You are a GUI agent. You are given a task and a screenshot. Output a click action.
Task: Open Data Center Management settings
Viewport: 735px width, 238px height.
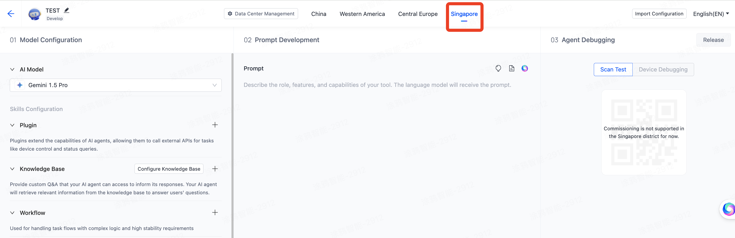(x=261, y=14)
